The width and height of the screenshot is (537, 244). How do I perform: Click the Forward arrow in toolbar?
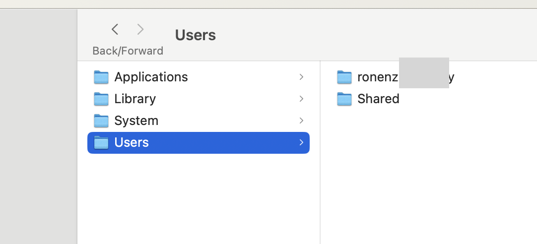pos(140,30)
